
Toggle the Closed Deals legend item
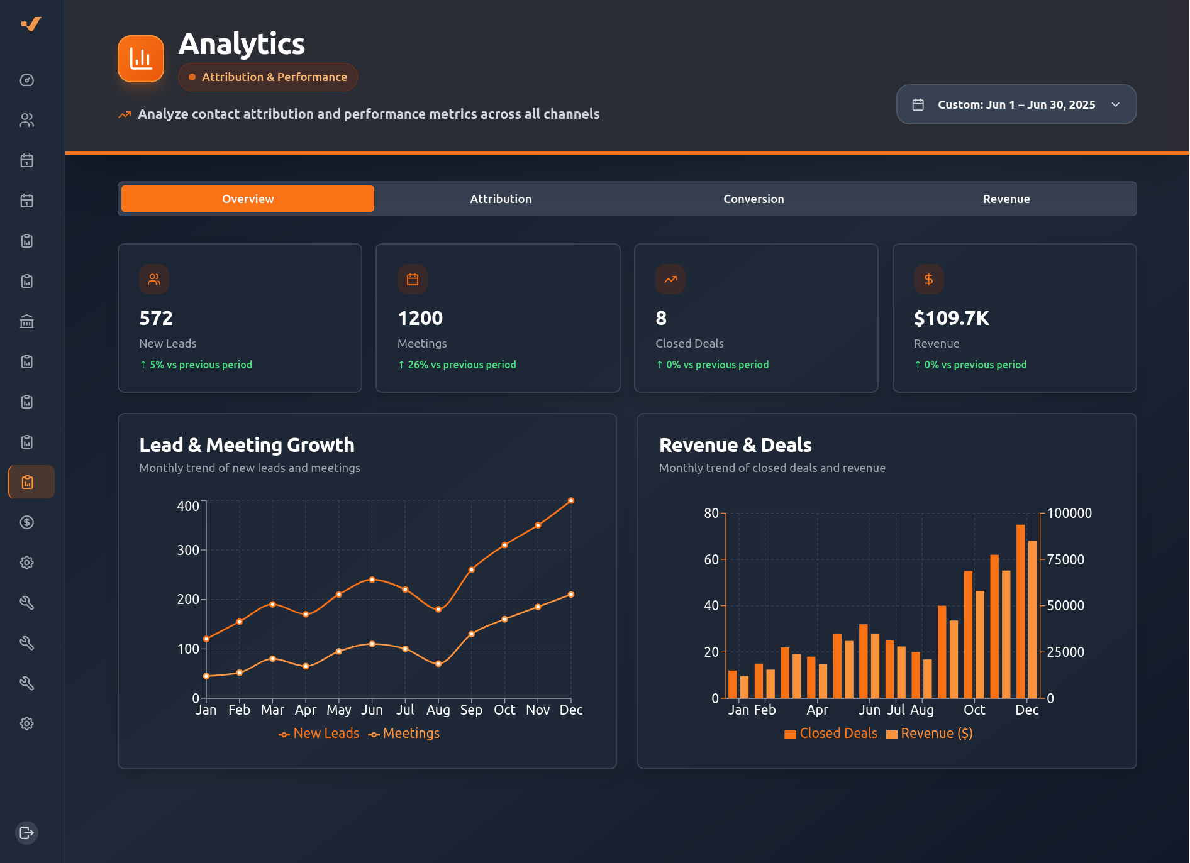tap(831, 734)
